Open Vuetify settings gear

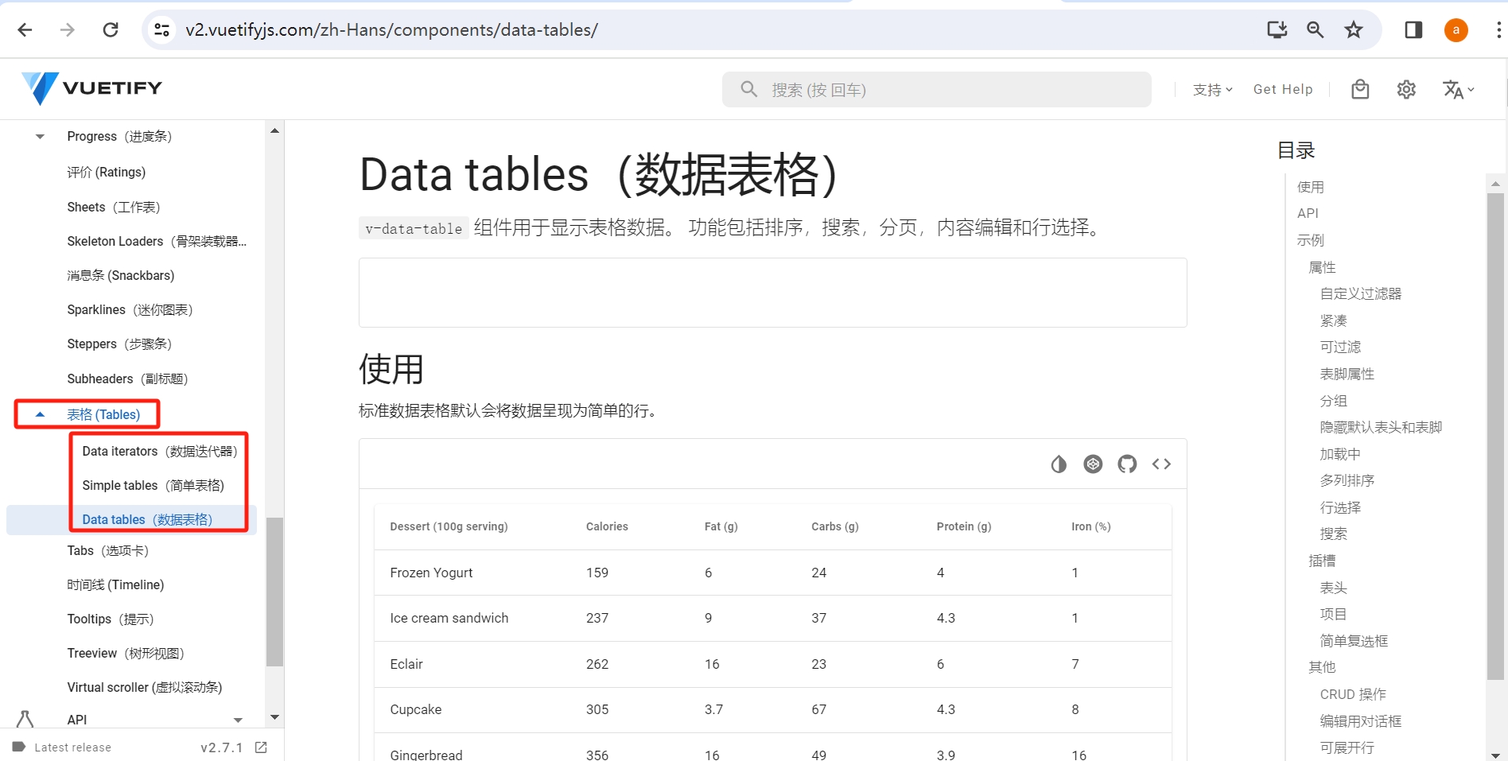pyautogui.click(x=1405, y=89)
